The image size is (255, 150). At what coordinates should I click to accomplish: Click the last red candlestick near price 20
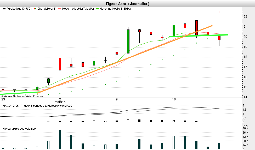(x=219, y=38)
